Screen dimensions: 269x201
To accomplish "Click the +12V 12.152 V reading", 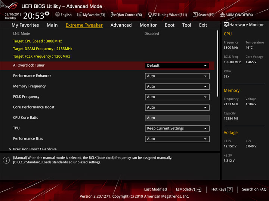I will (230, 147).
